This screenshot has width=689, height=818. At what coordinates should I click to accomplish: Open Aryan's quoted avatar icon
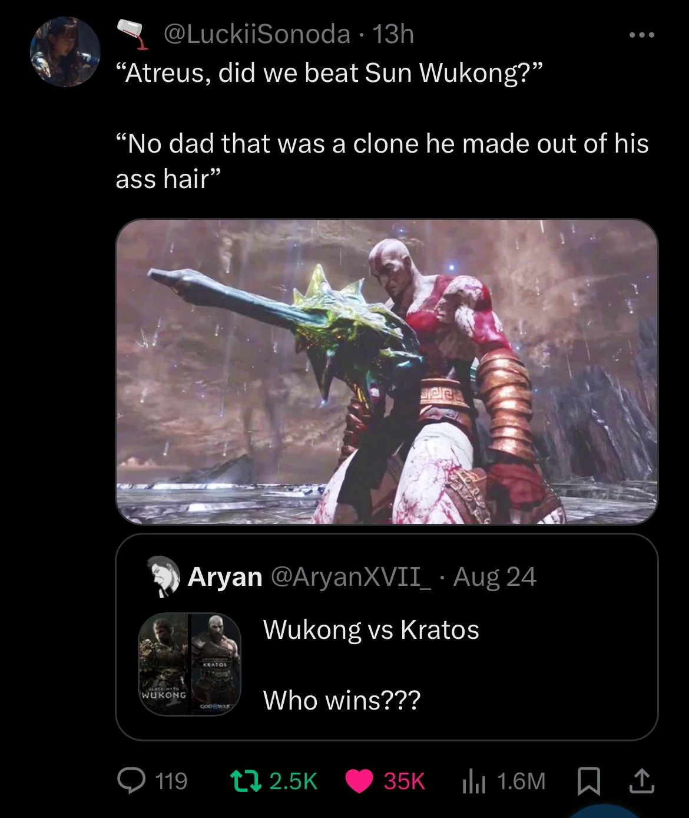pyautogui.click(x=163, y=576)
